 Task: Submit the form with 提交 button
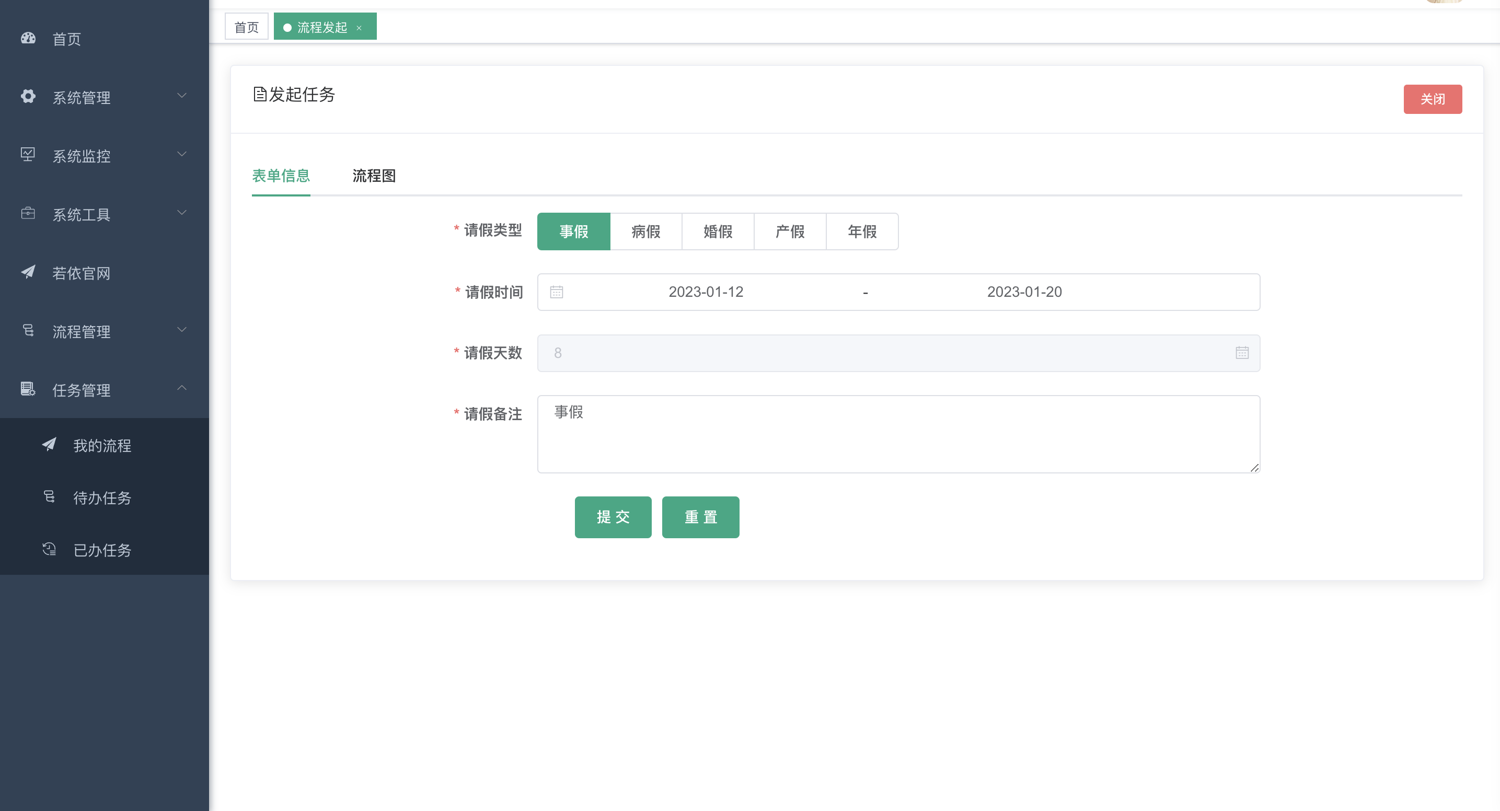(613, 517)
